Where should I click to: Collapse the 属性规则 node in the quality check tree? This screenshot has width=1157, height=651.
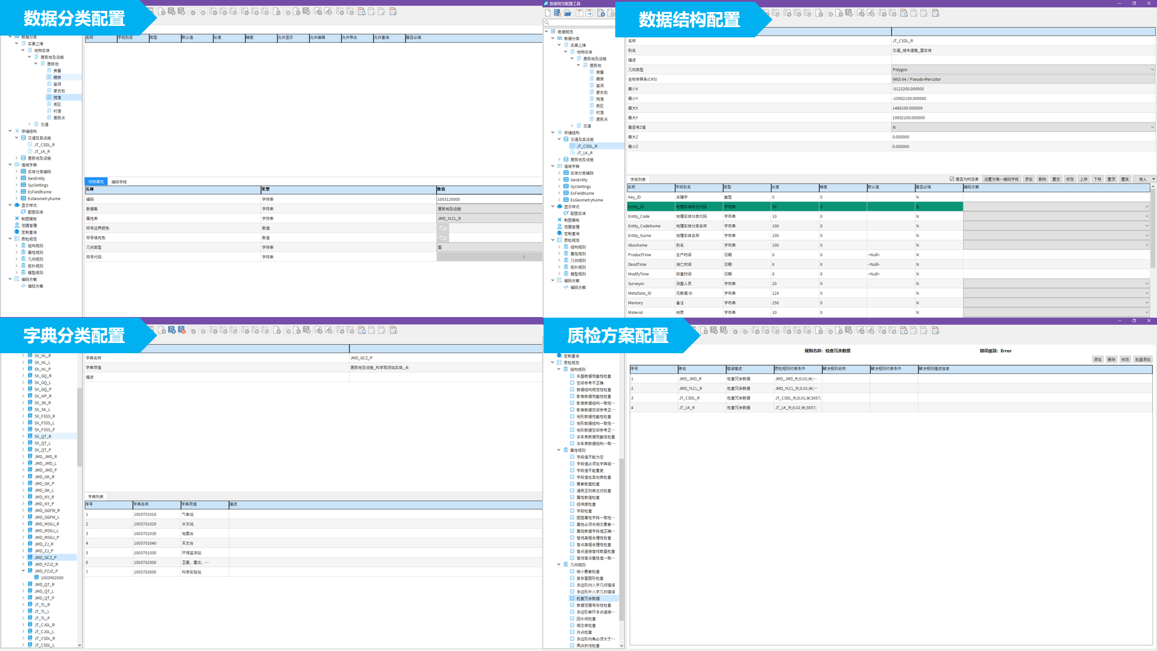point(559,450)
